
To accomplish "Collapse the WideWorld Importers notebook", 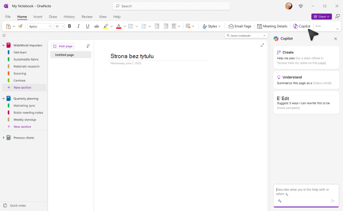I will tap(3, 45).
